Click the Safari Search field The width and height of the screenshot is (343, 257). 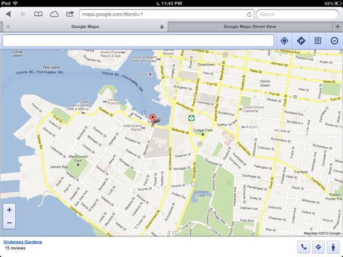coord(297,14)
